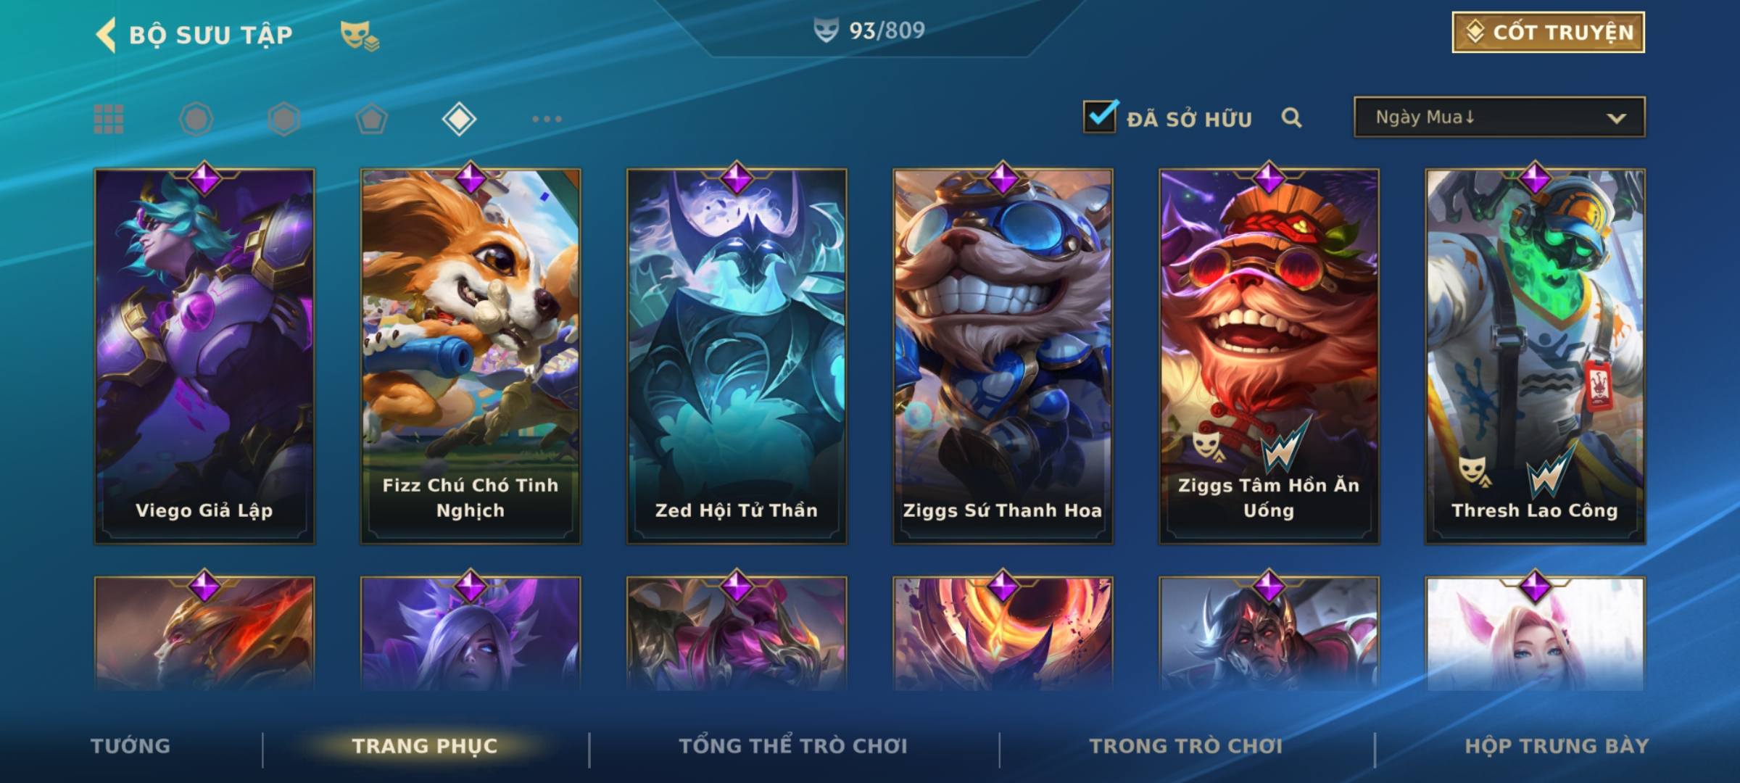Image resolution: width=1740 pixels, height=783 pixels.
Task: Switch to the Tướng tab
Action: pos(130,746)
